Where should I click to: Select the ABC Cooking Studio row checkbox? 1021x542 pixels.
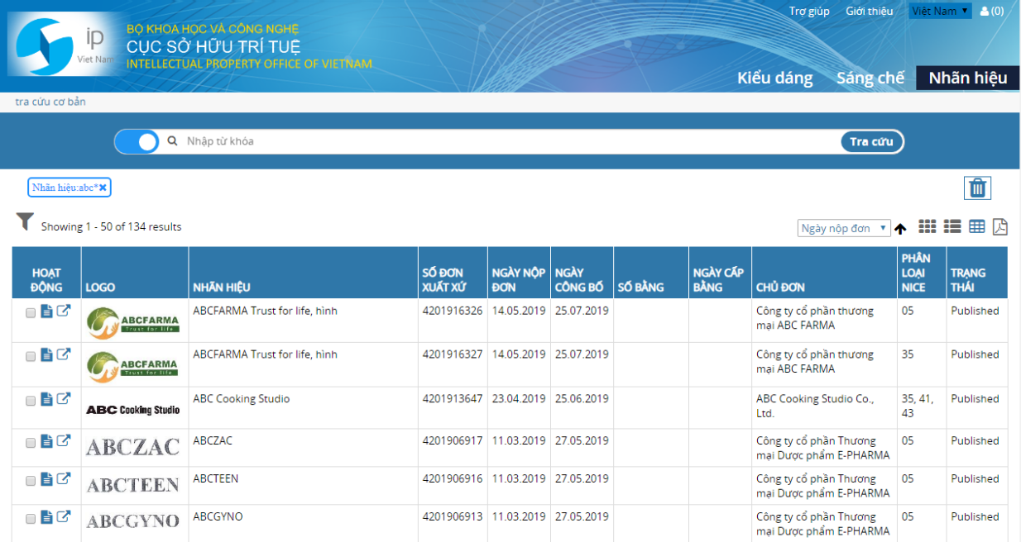tap(31, 401)
